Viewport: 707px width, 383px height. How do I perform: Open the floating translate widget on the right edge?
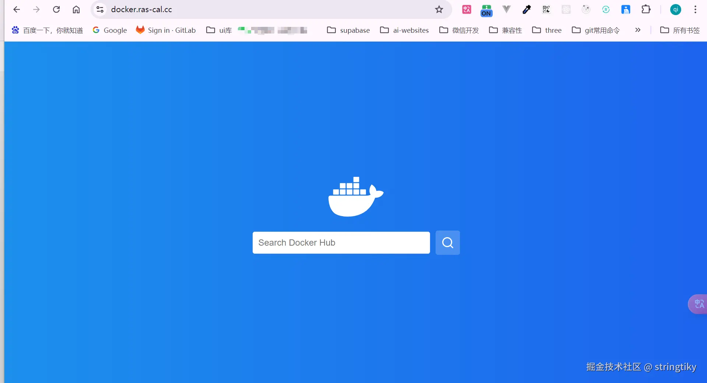click(698, 304)
